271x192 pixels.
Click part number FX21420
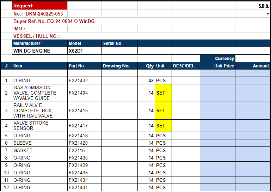click(85, 143)
